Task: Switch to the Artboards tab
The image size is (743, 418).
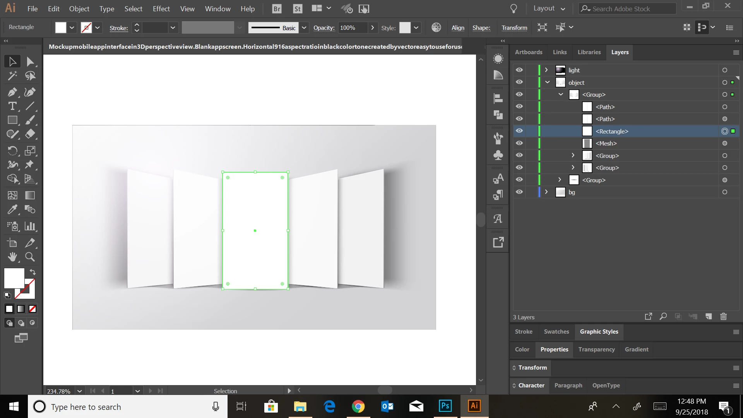Action: (x=528, y=52)
